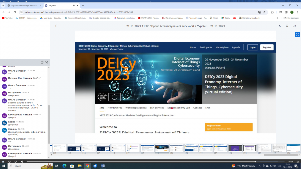Image resolution: width=301 pixels, height=169 pixels.
Task: Mute audio on the Playback tab
Action: coord(74,6)
